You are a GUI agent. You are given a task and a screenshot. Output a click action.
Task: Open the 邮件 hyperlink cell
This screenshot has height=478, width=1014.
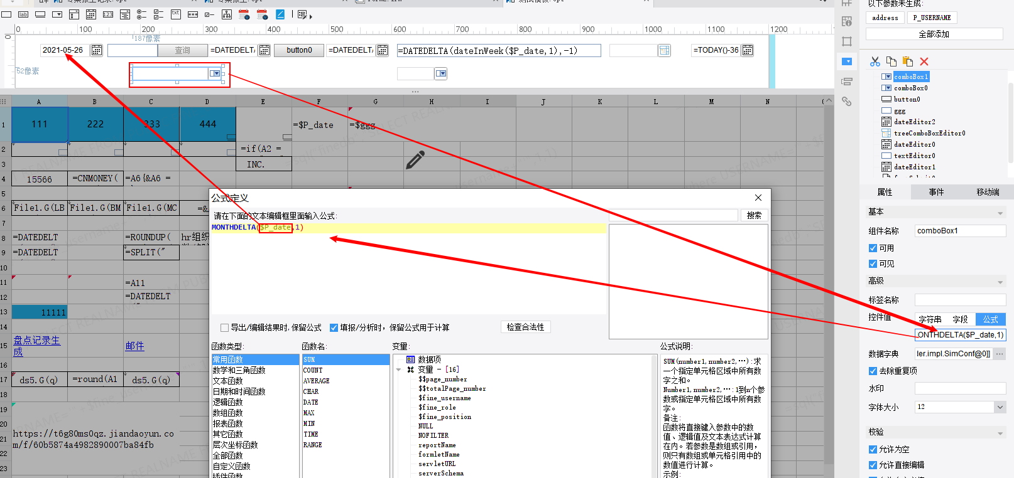[135, 346]
